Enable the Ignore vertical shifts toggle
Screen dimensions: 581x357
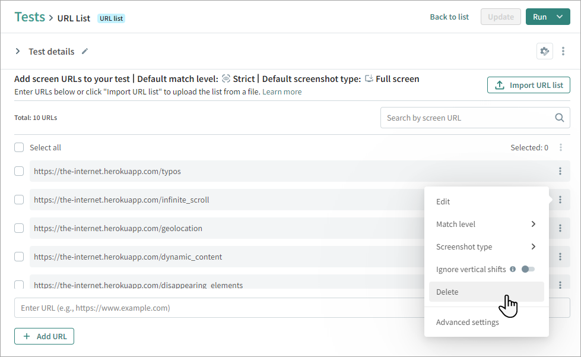point(528,270)
